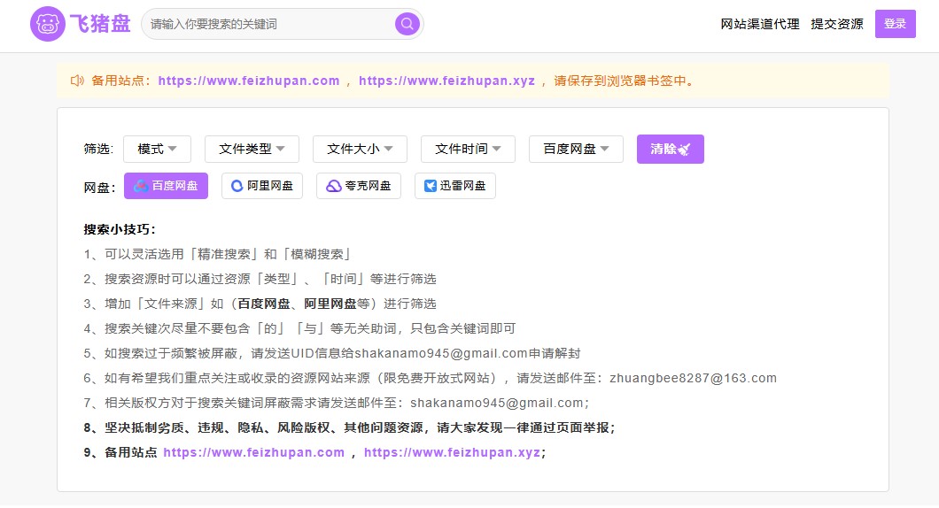Expand the 百度网盘 source dropdown
939x508 pixels.
click(x=576, y=149)
